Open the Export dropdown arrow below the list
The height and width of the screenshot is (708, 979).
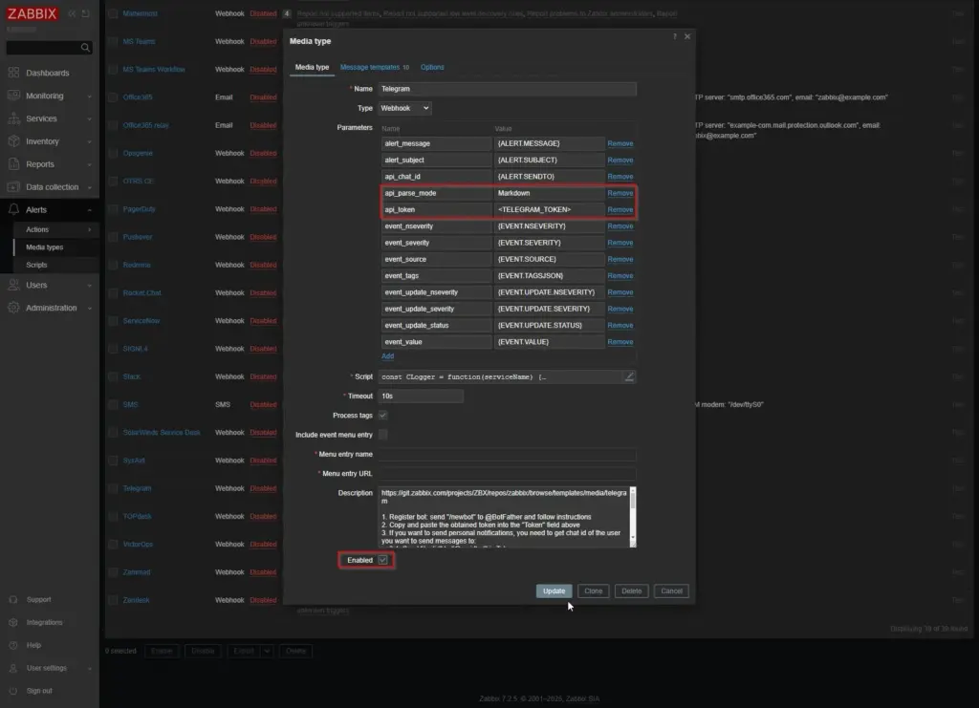(x=268, y=652)
